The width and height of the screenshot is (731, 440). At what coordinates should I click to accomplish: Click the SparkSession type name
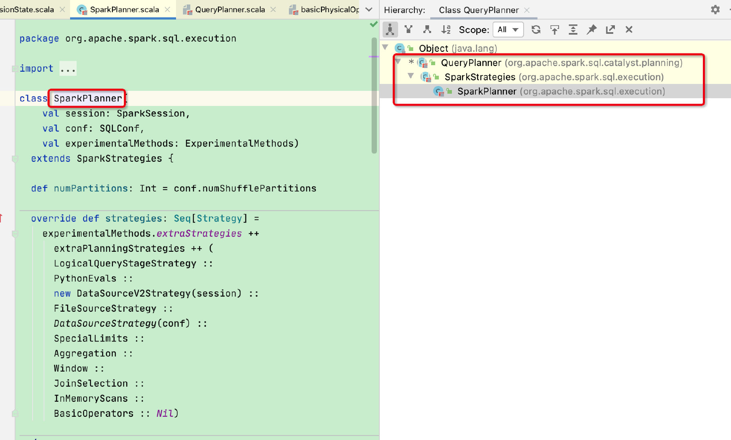point(151,113)
